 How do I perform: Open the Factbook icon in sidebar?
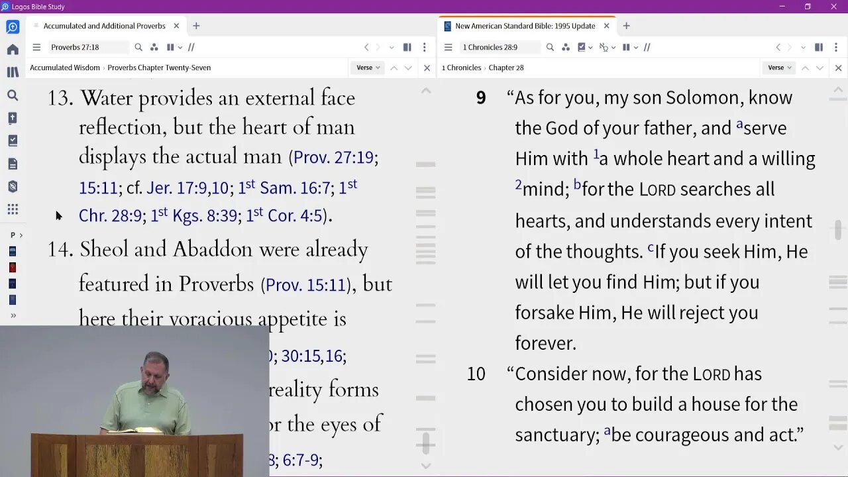pyautogui.click(x=13, y=118)
